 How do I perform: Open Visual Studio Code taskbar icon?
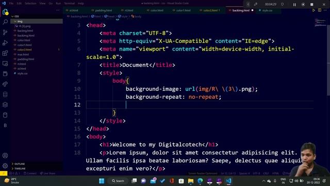pos(228,181)
